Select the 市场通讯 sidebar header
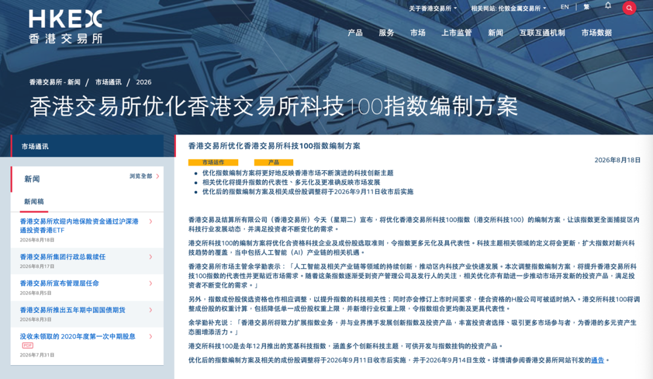 [x=87, y=147]
